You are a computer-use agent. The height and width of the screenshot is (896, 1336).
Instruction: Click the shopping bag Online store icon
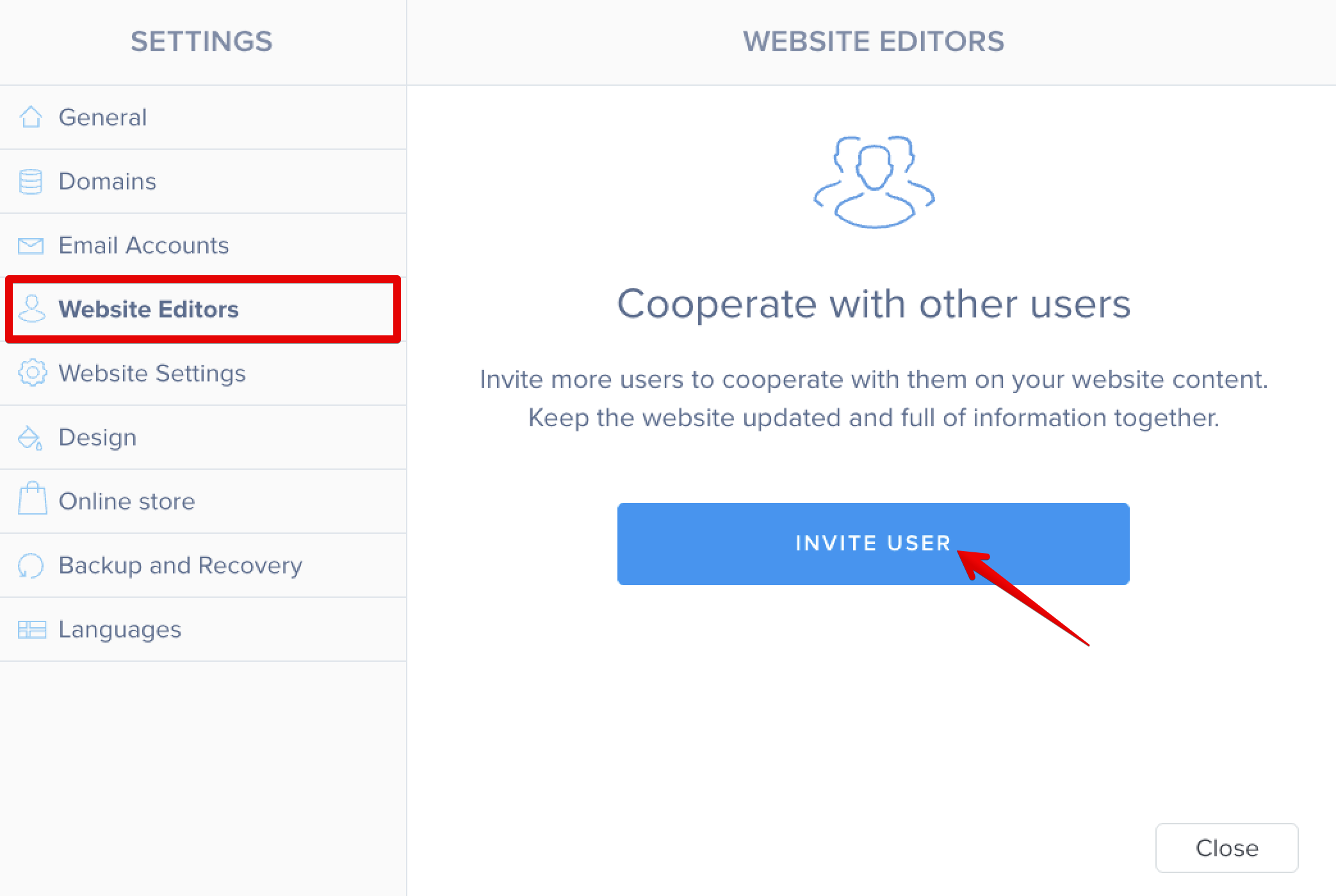point(32,500)
